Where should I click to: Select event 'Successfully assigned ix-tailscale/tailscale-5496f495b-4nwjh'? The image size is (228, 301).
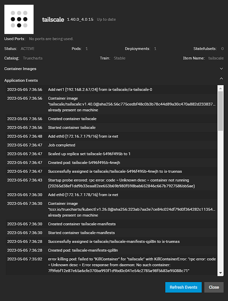pos(111,171)
